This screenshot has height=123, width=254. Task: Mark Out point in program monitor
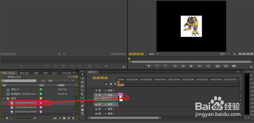point(165,66)
